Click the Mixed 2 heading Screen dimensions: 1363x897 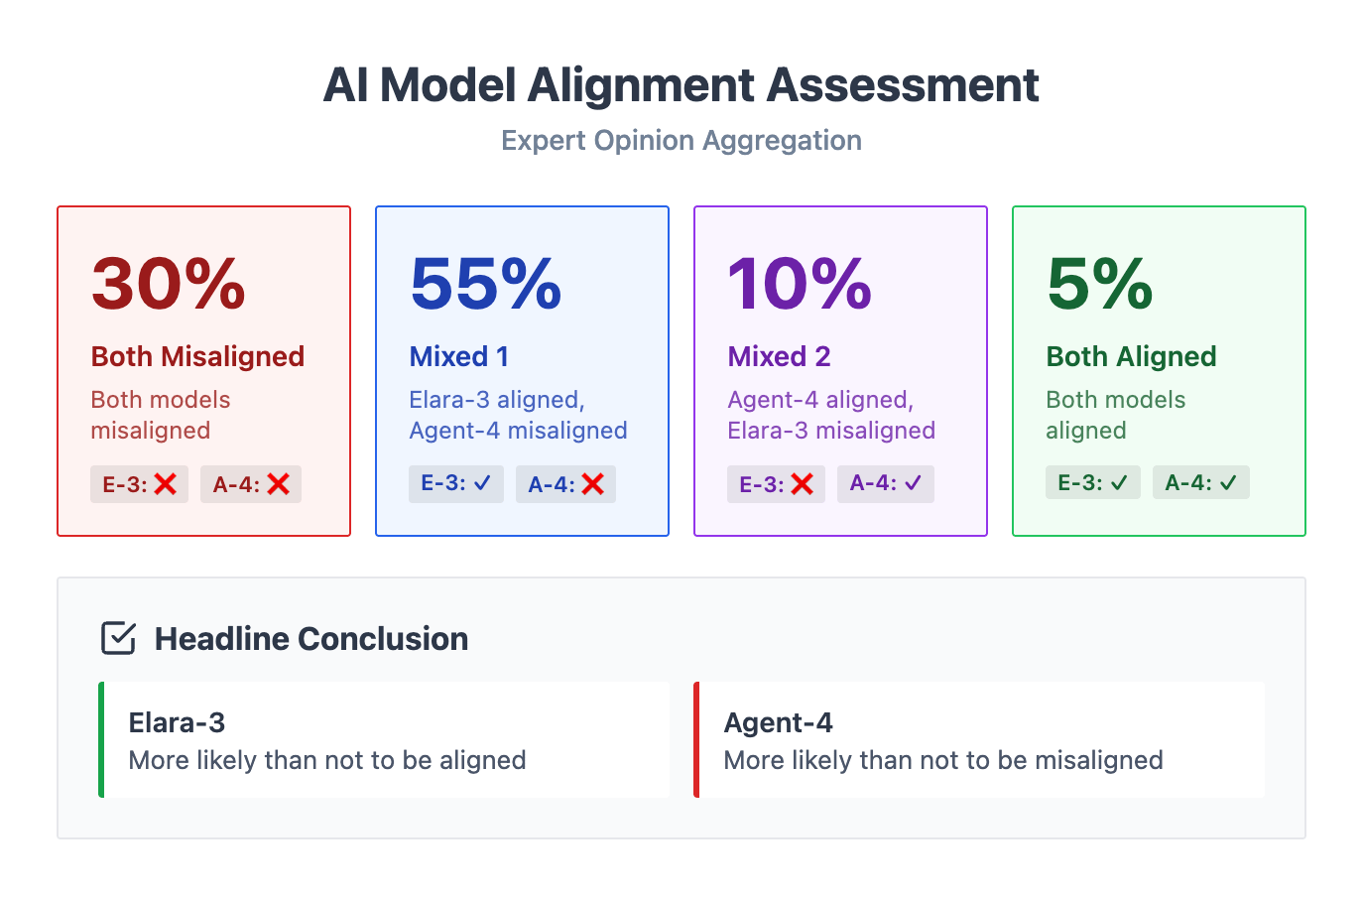[x=780, y=356]
